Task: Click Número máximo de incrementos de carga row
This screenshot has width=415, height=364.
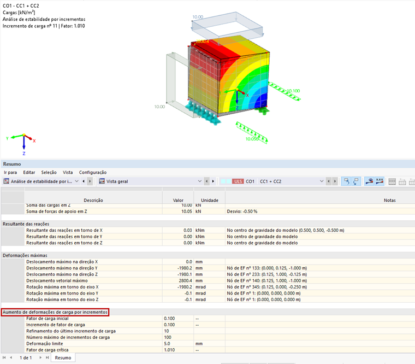Action: click(x=207, y=338)
